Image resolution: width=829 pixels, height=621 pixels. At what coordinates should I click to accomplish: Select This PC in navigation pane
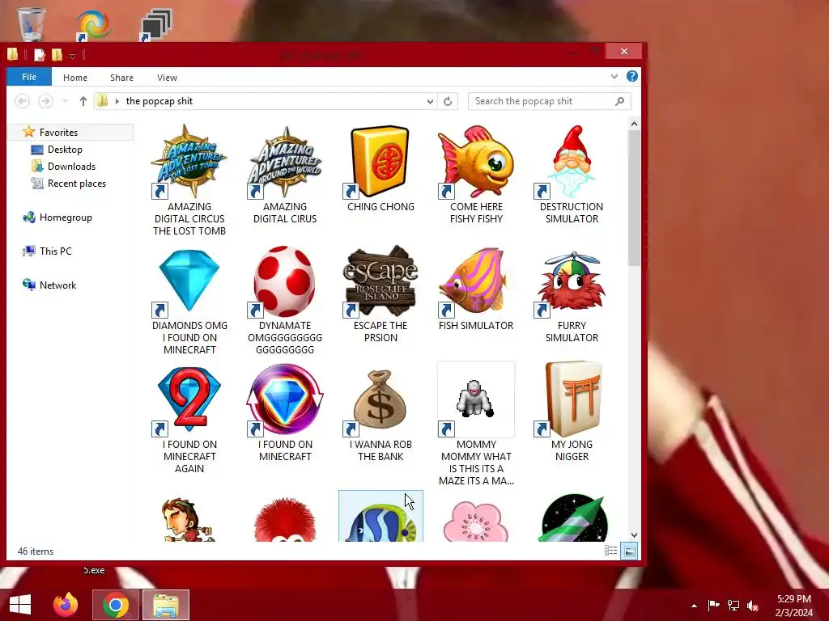point(56,251)
